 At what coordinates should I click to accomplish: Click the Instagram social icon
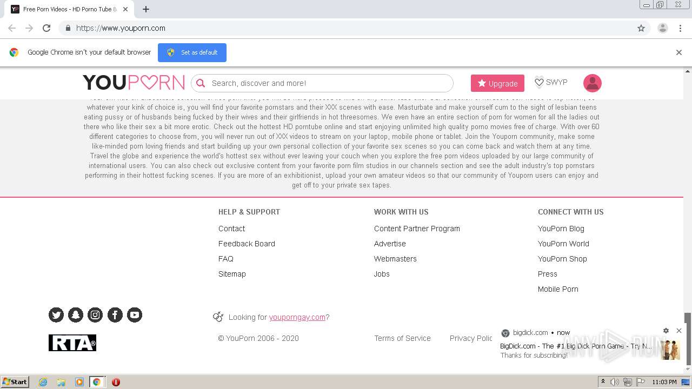95,315
